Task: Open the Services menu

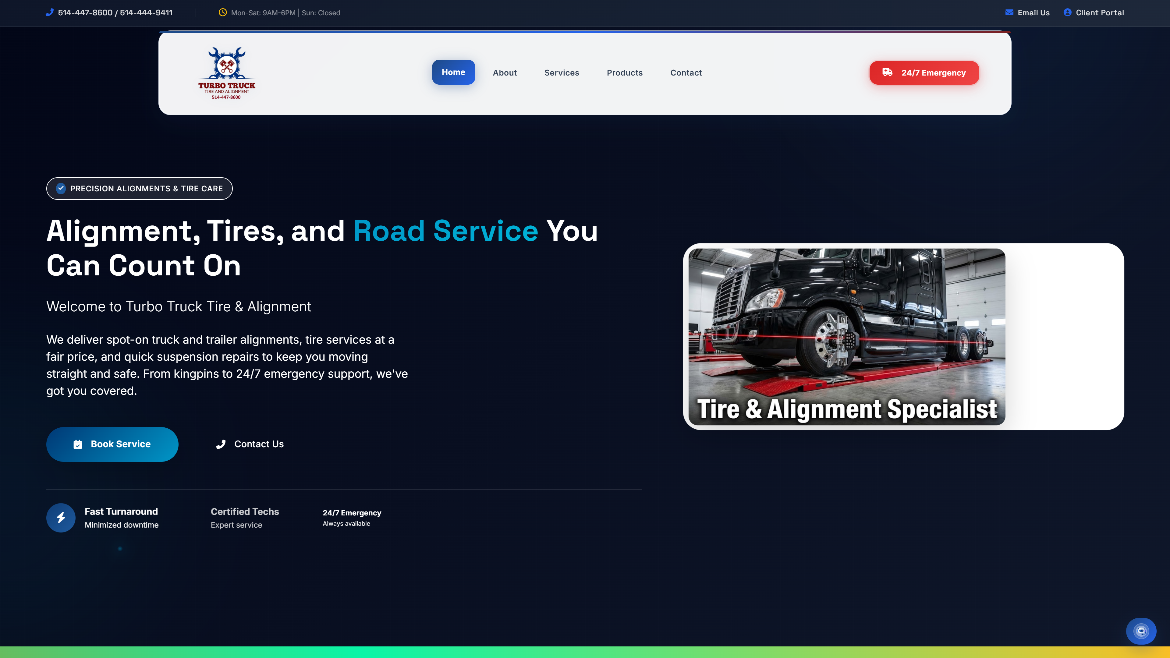Action: pyautogui.click(x=561, y=73)
